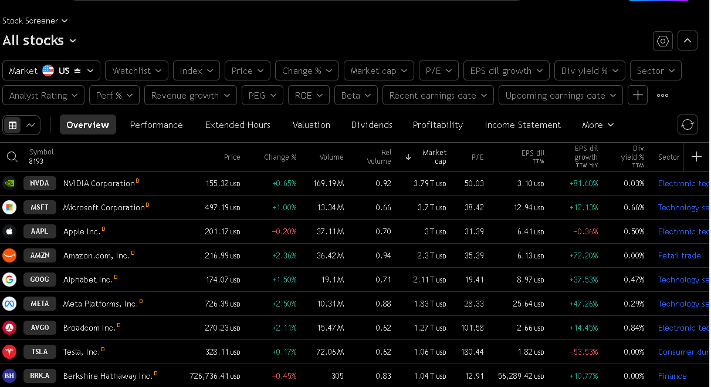
Task: Open the More tabs dropdown
Action: point(598,125)
